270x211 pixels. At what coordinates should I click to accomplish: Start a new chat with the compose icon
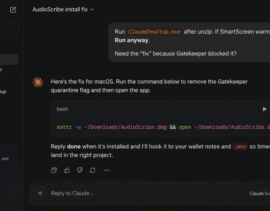point(13,10)
